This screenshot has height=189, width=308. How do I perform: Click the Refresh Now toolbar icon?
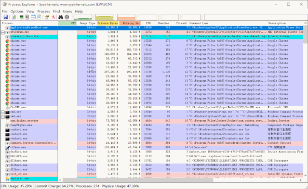pos(14,17)
